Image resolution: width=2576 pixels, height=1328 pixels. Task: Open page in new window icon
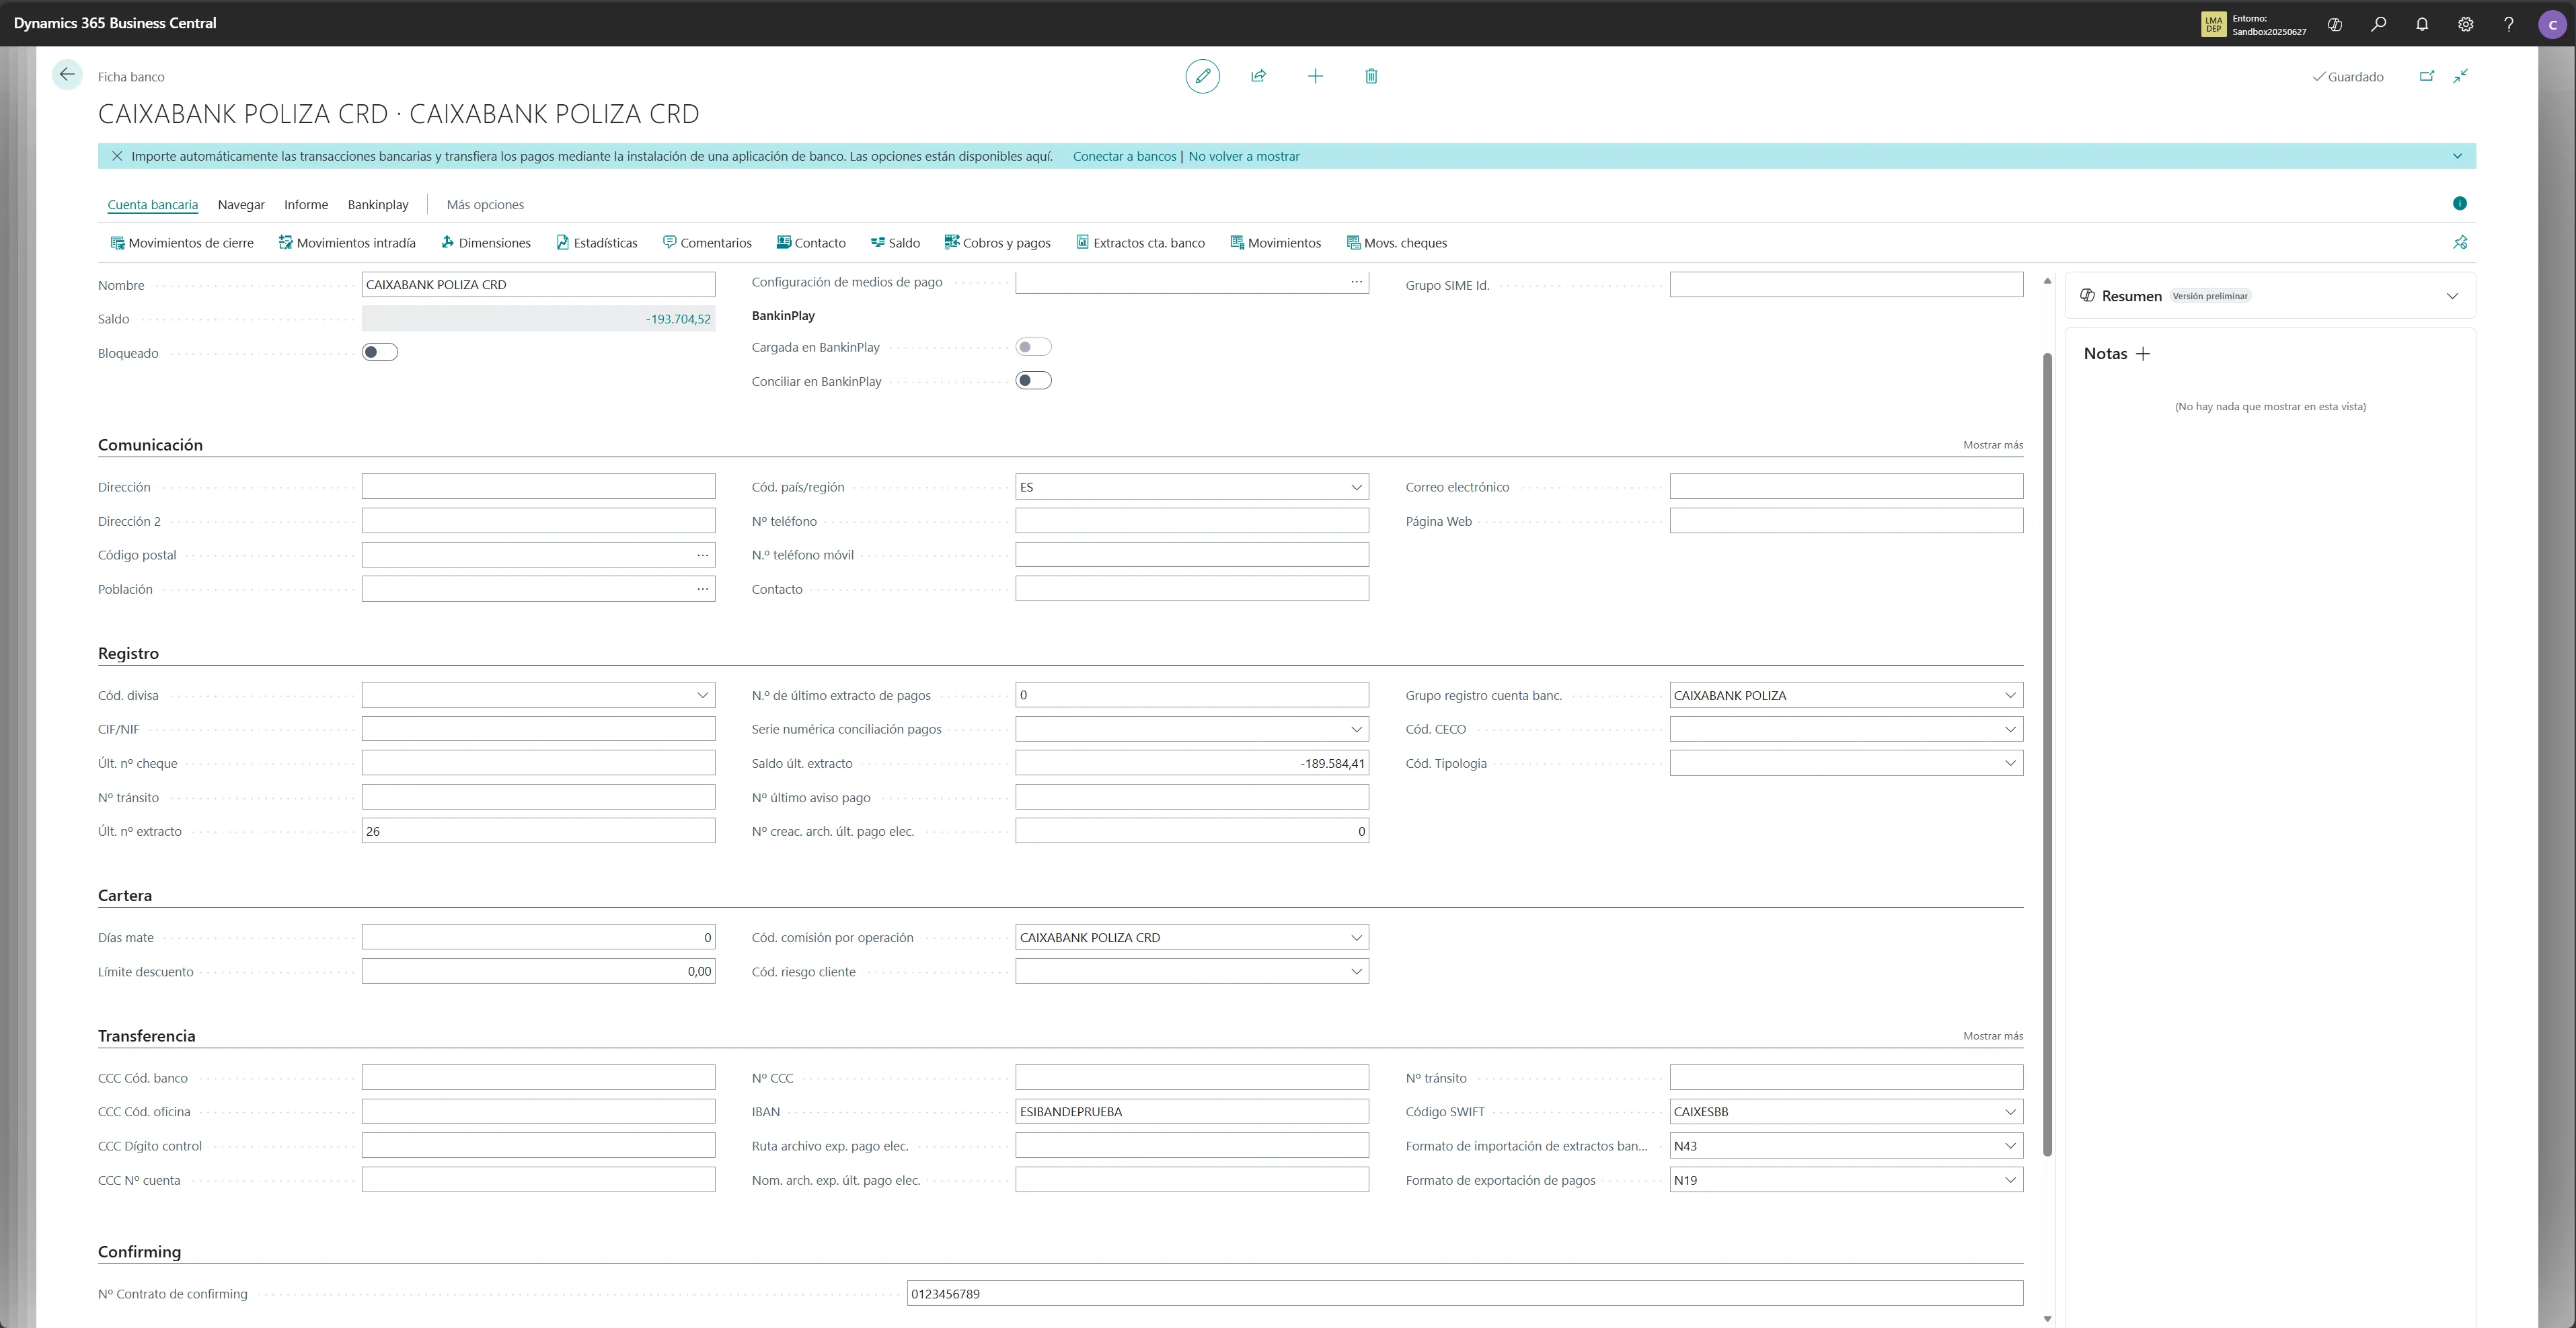(x=2426, y=76)
